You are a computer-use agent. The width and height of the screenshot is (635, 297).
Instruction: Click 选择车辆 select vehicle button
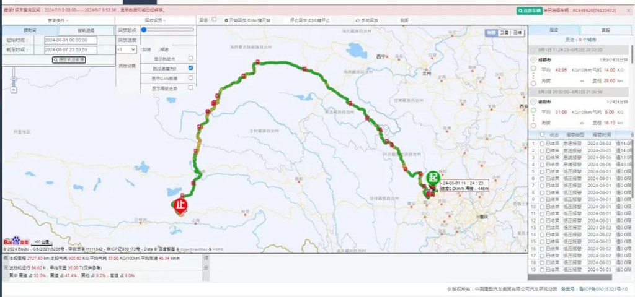pos(529,11)
